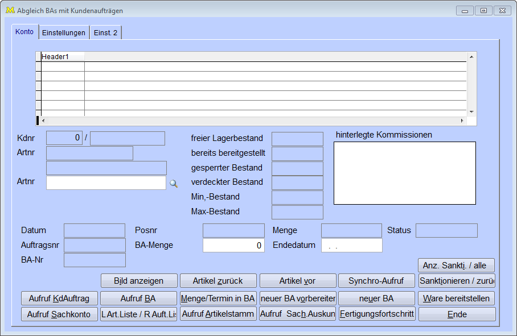Click the magnifier search icon beside Artnr
Screen dimensions: 517x336
tap(174, 184)
